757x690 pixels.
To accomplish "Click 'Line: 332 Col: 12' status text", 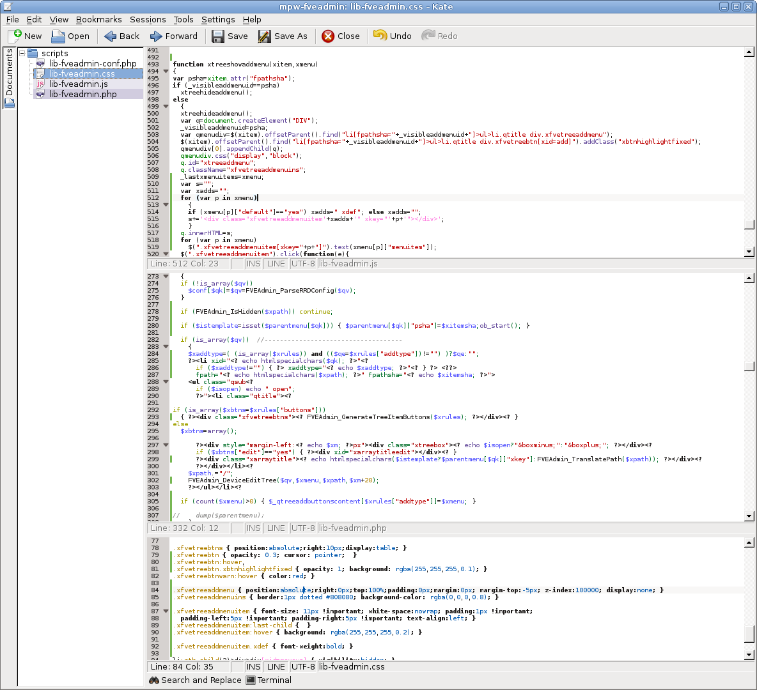I will (x=184, y=528).
